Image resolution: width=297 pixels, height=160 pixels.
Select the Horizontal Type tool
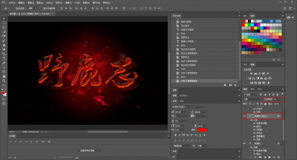tap(4, 58)
